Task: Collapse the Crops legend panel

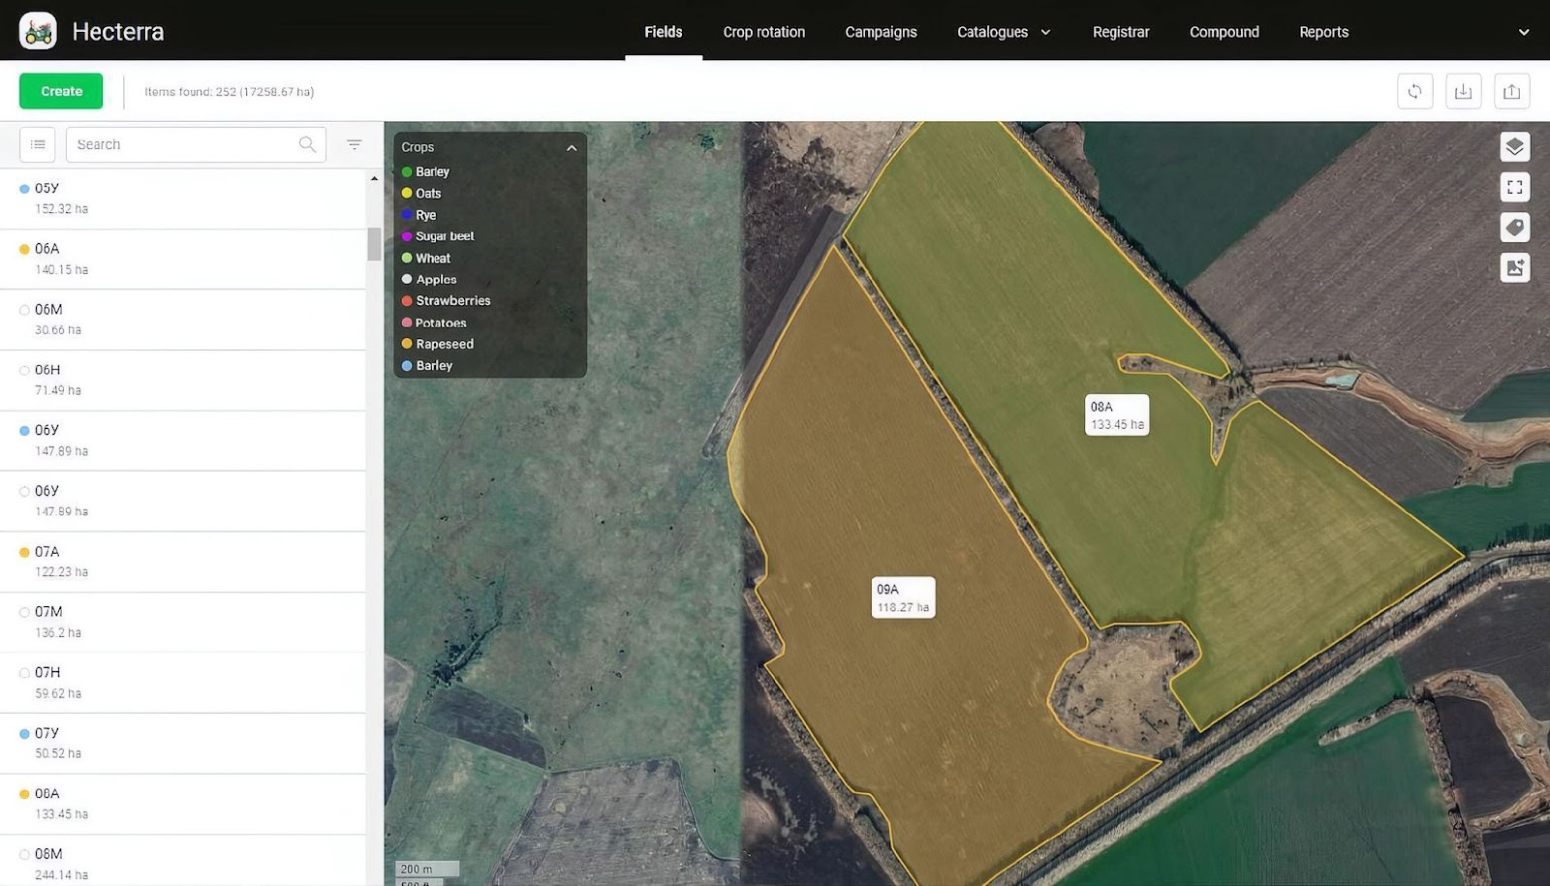Action: pyautogui.click(x=572, y=147)
